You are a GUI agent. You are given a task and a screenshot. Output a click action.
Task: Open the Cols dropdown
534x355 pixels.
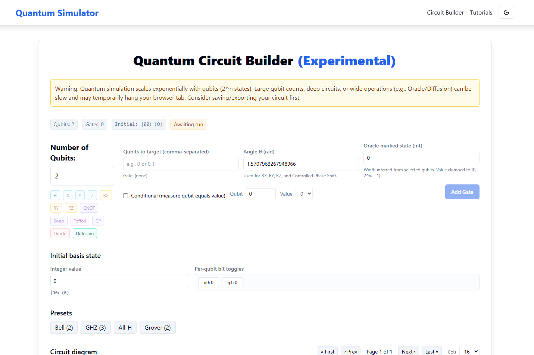tap(469, 351)
